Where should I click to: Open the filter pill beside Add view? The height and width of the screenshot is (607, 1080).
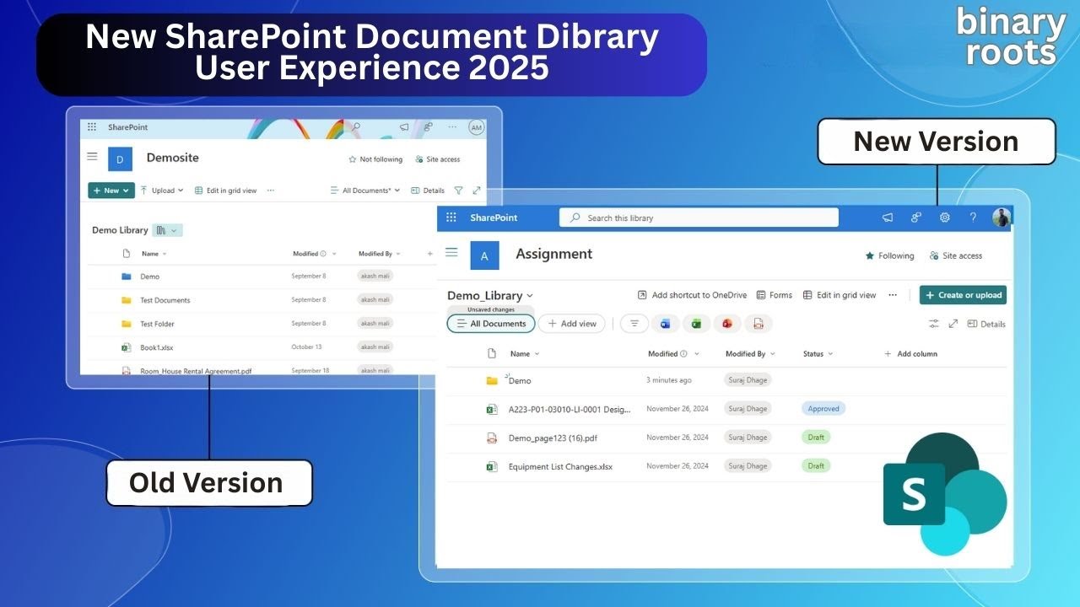pyautogui.click(x=634, y=324)
